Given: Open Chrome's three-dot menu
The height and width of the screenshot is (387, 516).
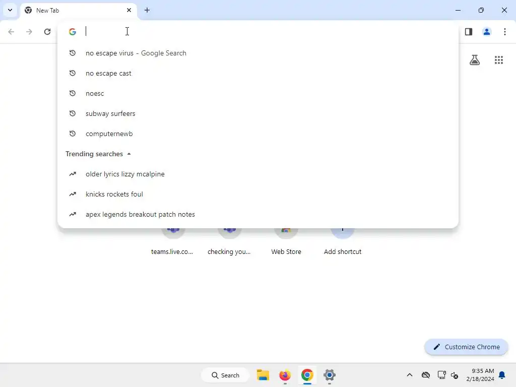Looking at the screenshot, I should pyautogui.click(x=505, y=32).
